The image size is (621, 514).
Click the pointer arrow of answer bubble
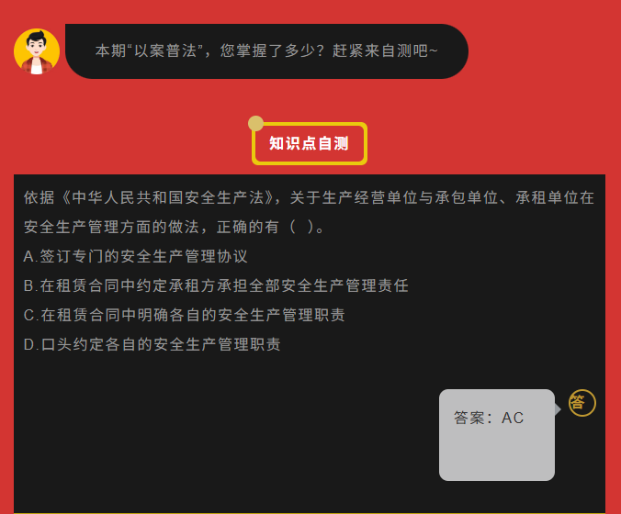tap(558, 409)
